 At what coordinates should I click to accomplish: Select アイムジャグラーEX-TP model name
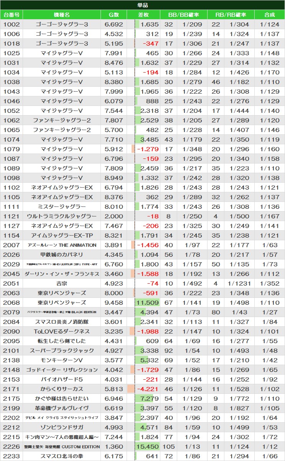tap(62, 235)
